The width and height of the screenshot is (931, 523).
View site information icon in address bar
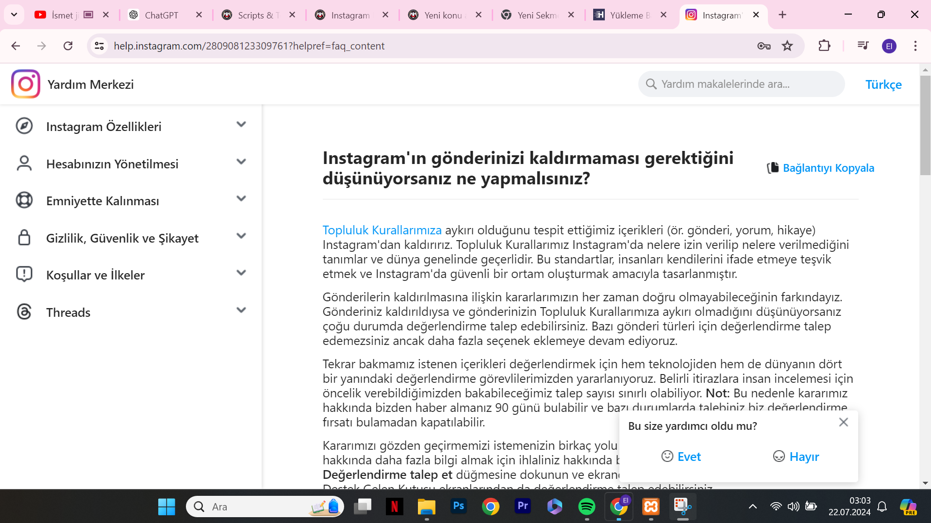click(100, 46)
